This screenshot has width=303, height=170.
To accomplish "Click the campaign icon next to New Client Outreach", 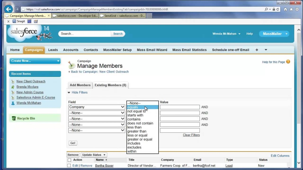I will (12, 81).
